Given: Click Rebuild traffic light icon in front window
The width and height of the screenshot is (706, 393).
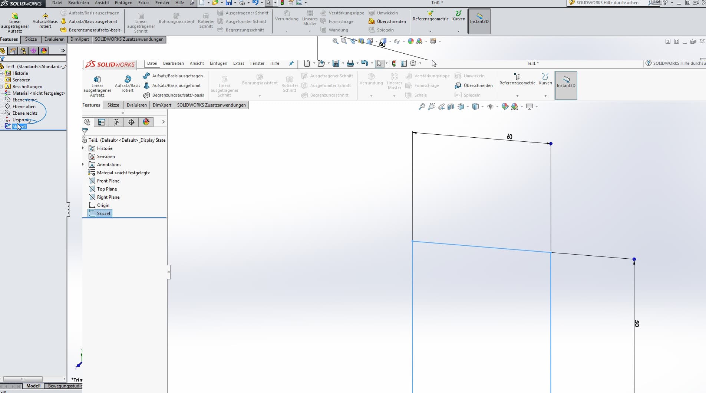Looking at the screenshot, I should tap(394, 64).
